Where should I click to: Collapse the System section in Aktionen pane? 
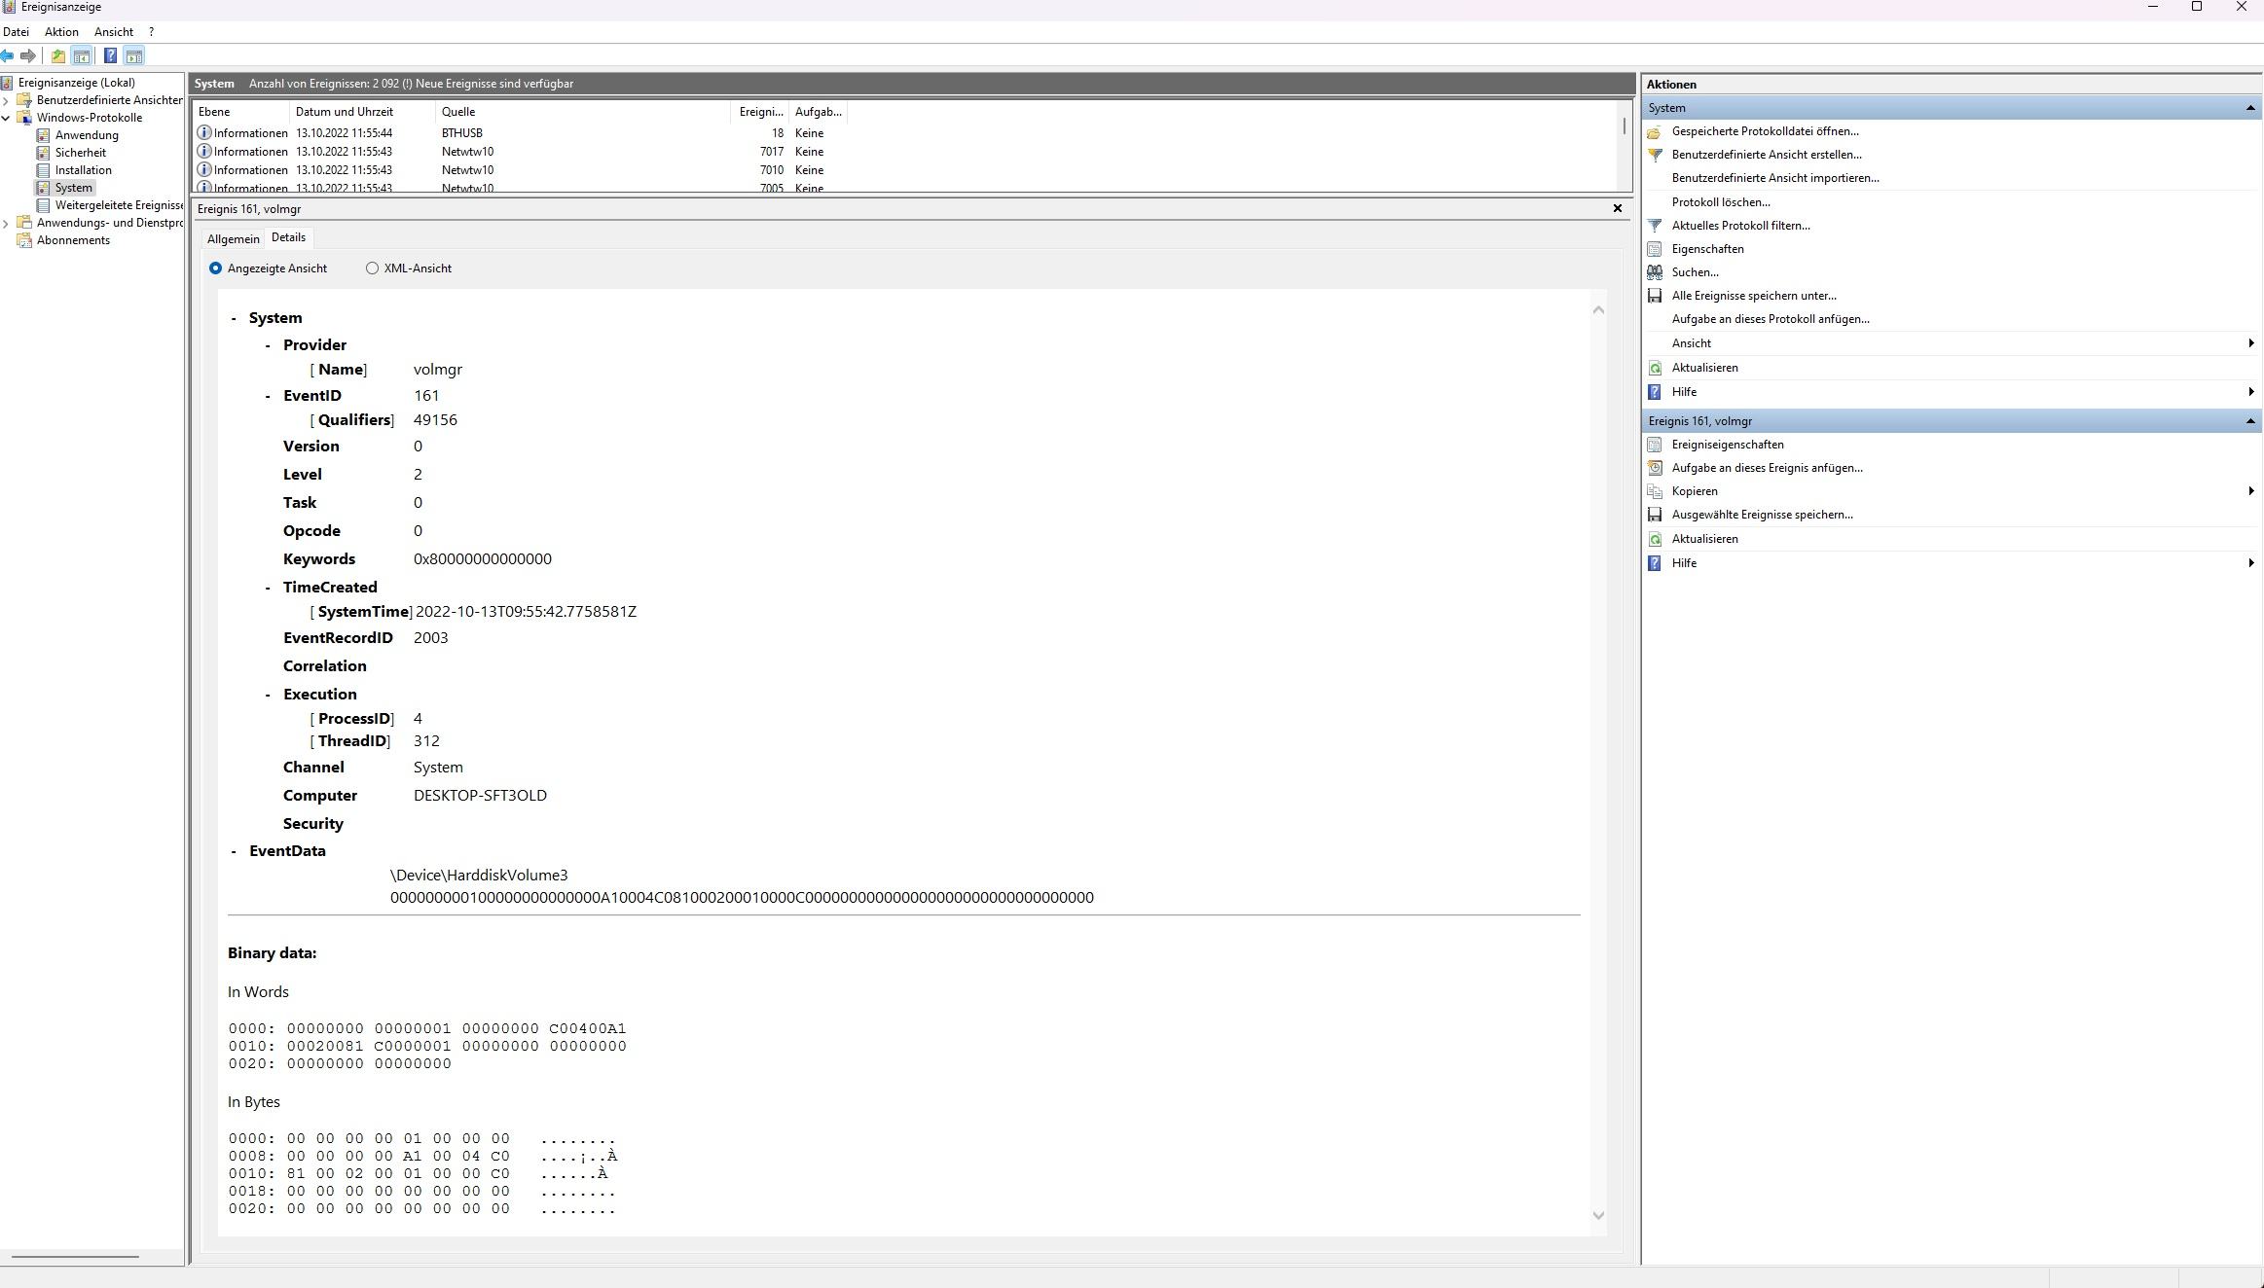click(2249, 108)
